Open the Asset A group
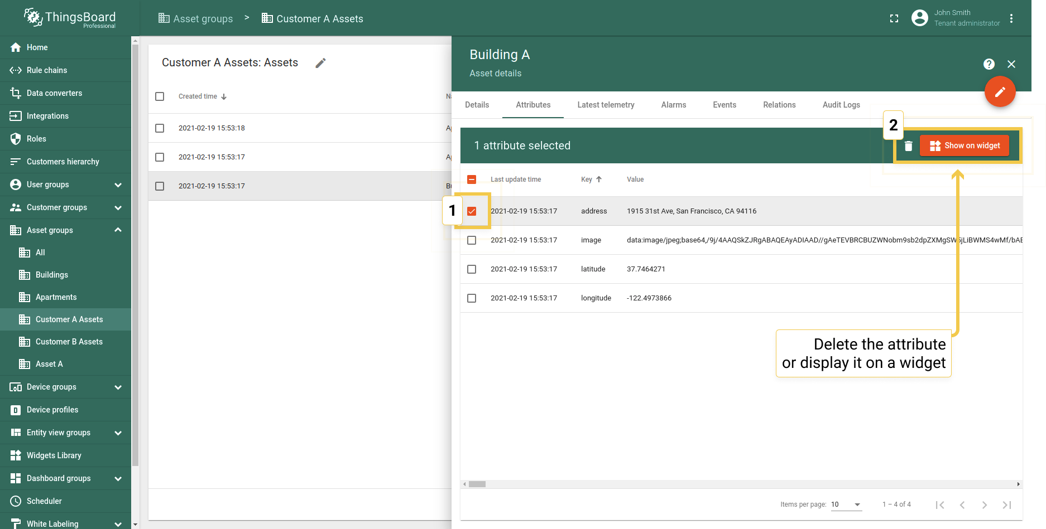Screen dimensions: 1046x529 65,364
